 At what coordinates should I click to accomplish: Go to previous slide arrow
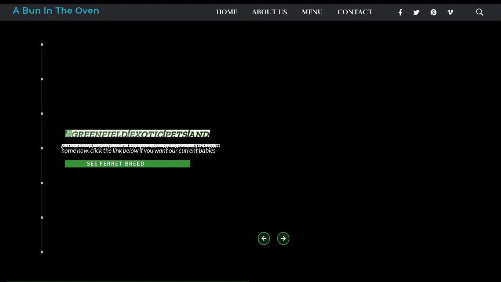click(x=264, y=239)
